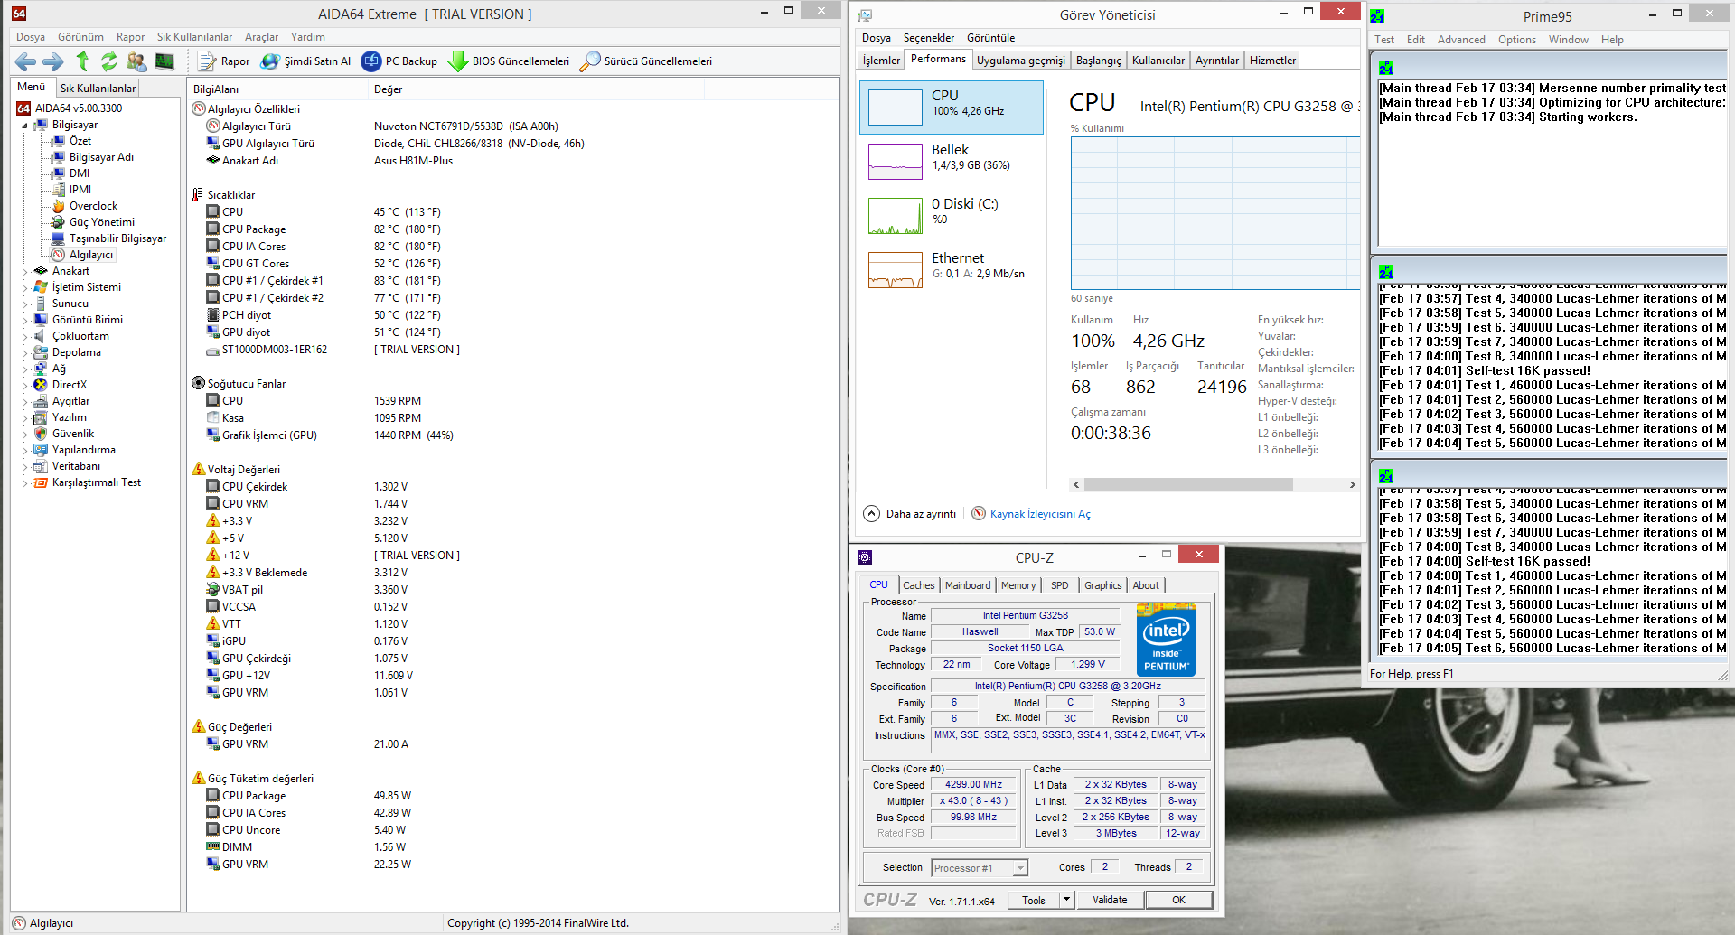Switch to Memory tab in CPU-Z
This screenshot has width=1735, height=935.
pos(1018,585)
